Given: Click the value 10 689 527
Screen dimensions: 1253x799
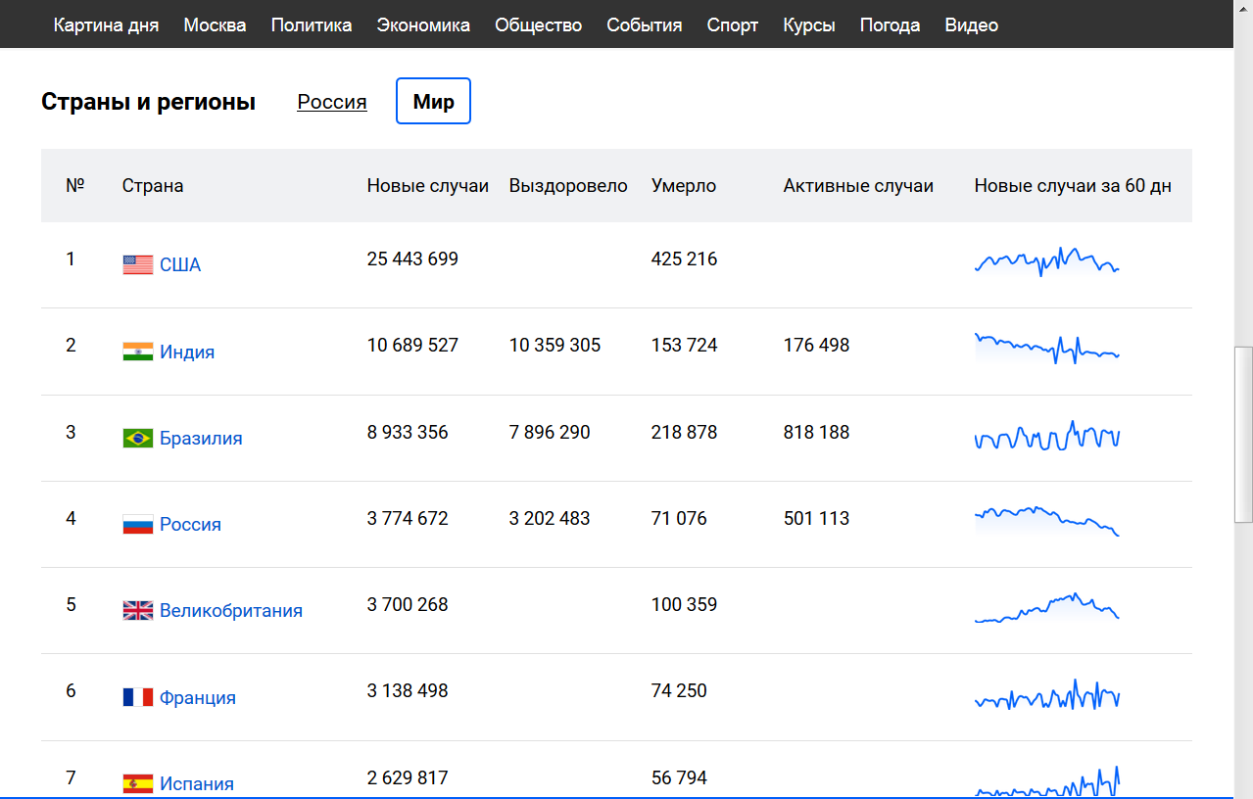Looking at the screenshot, I should [412, 346].
